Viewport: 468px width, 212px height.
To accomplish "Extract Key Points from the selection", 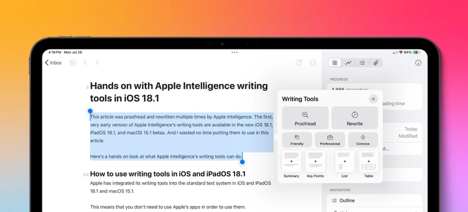I will [x=315, y=164].
